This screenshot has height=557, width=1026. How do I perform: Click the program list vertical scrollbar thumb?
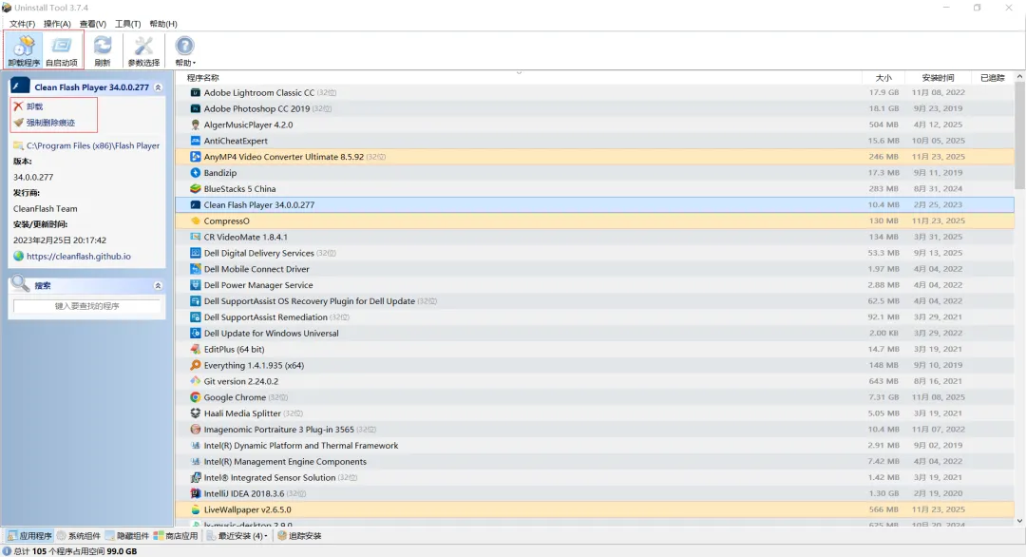1019,135
